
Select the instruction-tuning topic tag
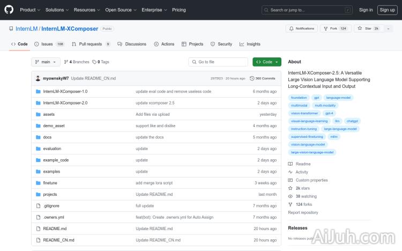point(304,129)
